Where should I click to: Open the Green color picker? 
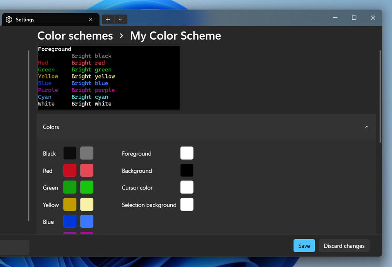(x=69, y=187)
